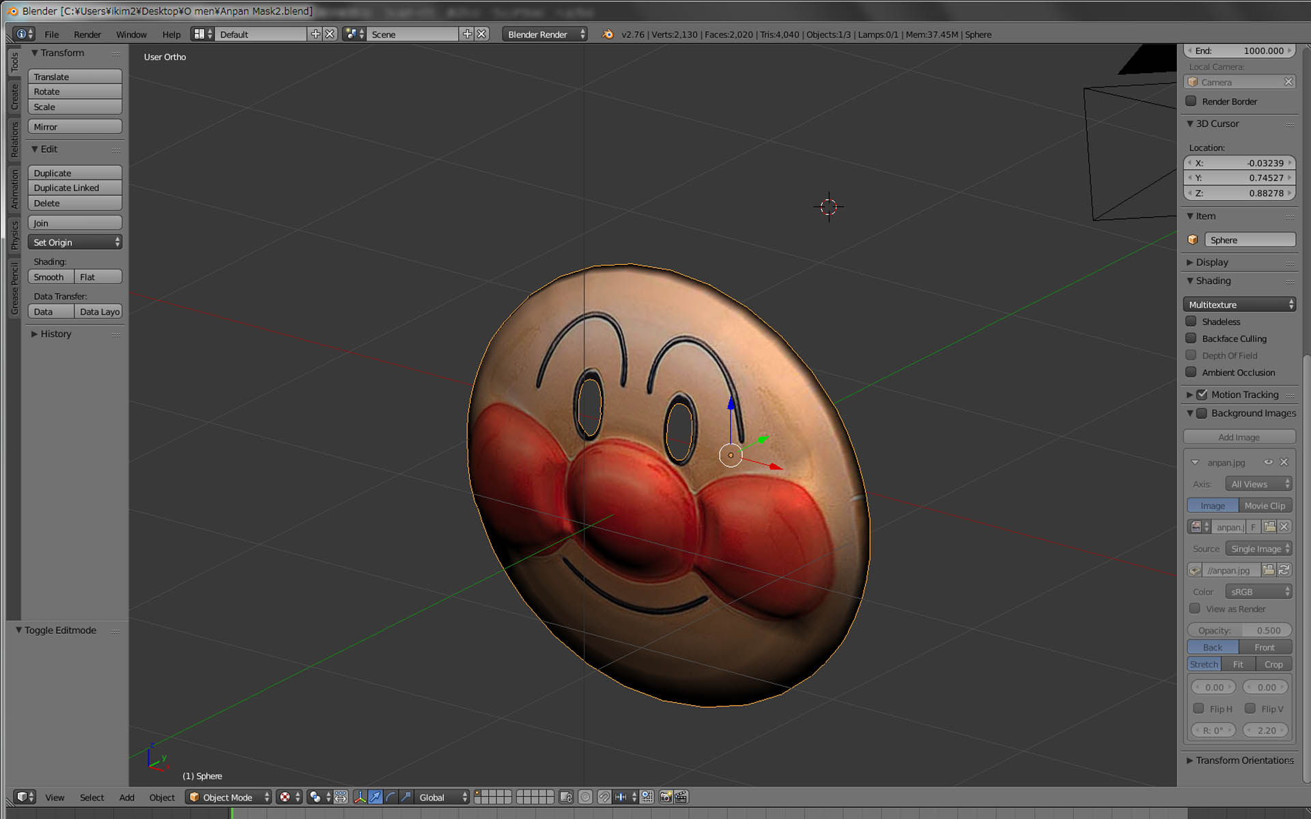
Task: Select the rotate manipulator arc icon
Action: tap(390, 796)
